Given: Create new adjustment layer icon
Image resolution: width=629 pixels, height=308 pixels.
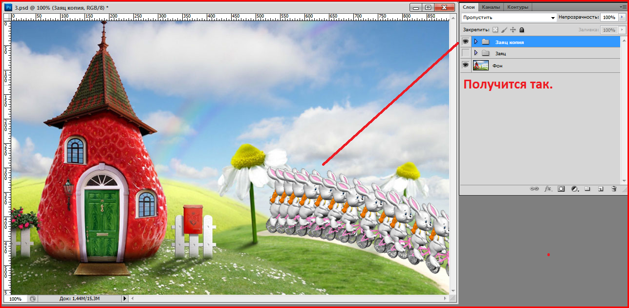Looking at the screenshot, I should 575,189.
